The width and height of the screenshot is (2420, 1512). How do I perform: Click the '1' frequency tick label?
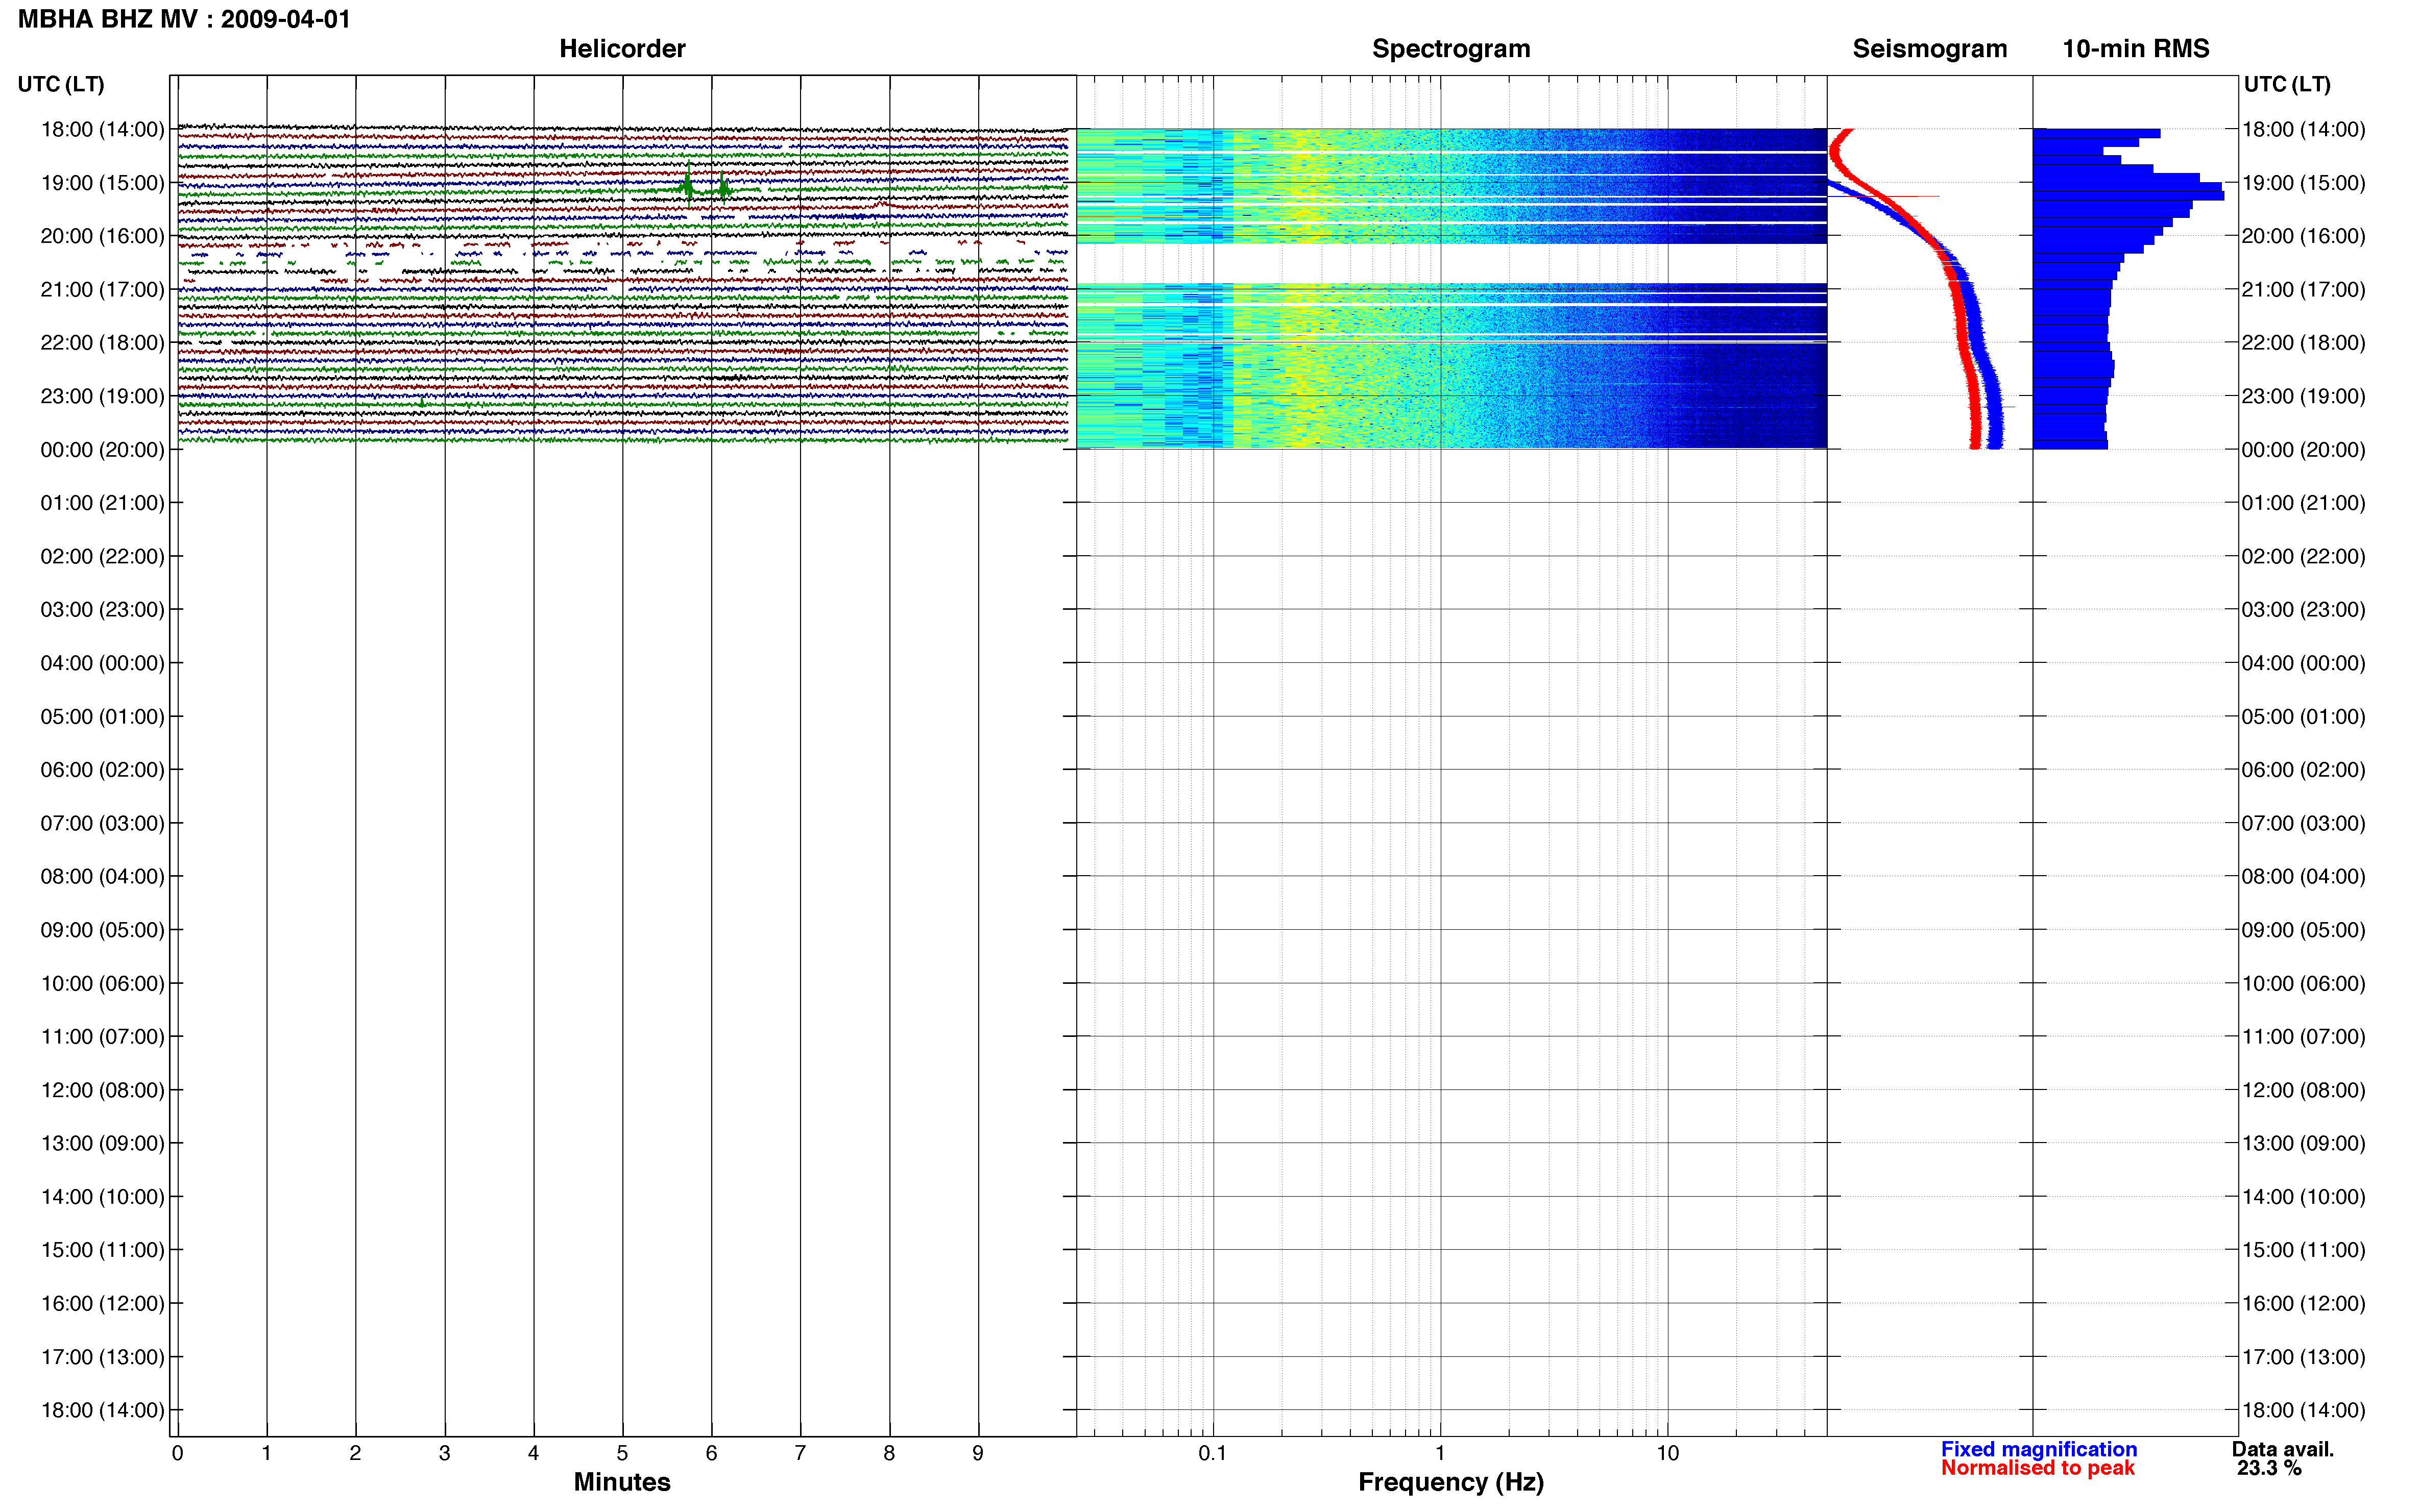[x=1440, y=1453]
